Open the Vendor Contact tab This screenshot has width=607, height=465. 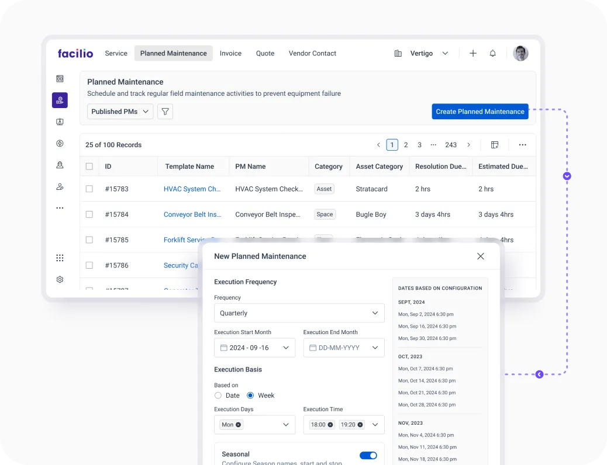point(312,53)
